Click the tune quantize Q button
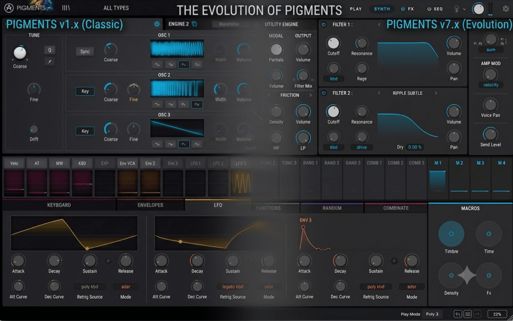Image resolution: width=513 pixels, height=321 pixels. tap(50, 50)
